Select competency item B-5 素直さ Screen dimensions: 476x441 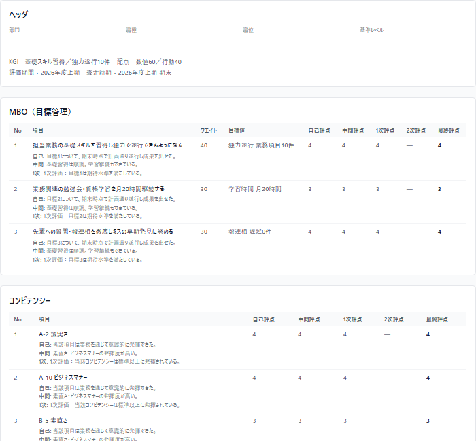tap(53, 421)
